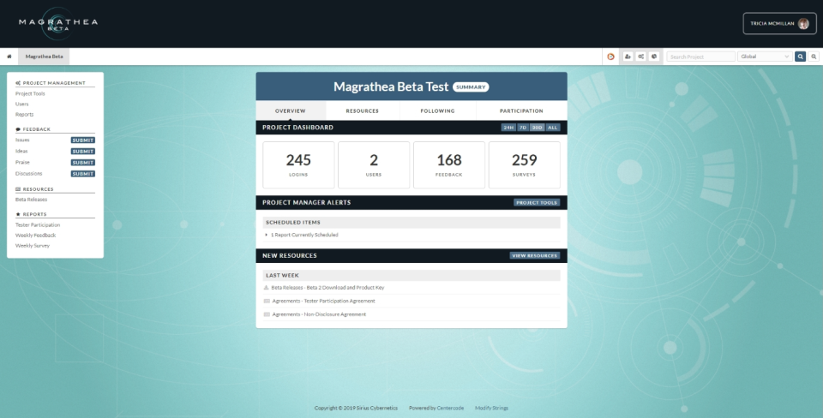Click Modify Strings footer link
Screen dimensions: 823x418
tap(491, 408)
